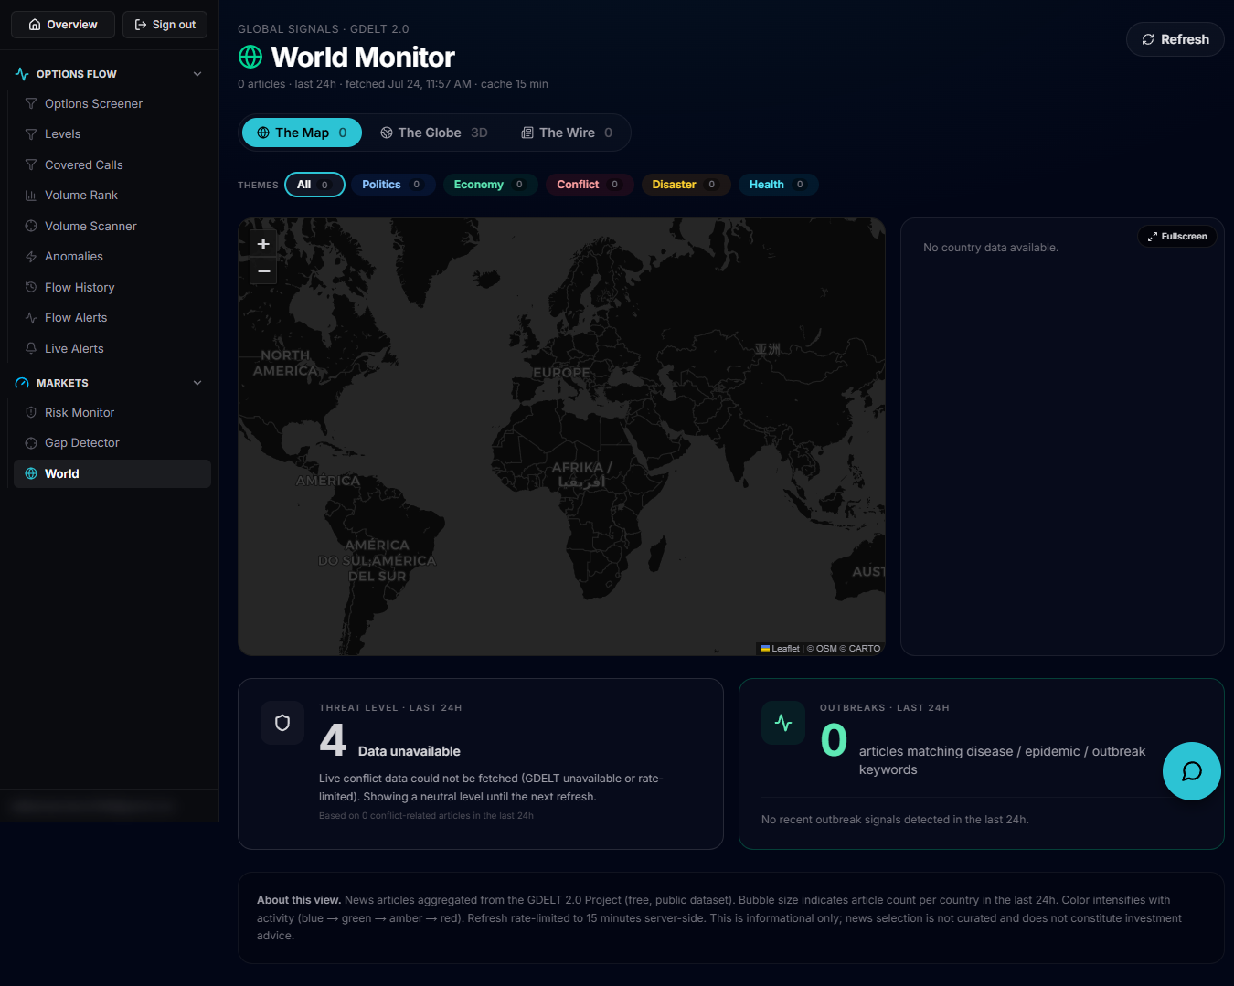Viewport: 1234px width, 986px height.
Task: Switch to The Globe 3D tab
Action: click(x=434, y=133)
